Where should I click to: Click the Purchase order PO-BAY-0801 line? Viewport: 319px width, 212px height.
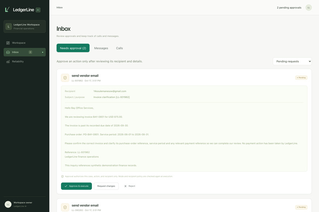coord(107,135)
